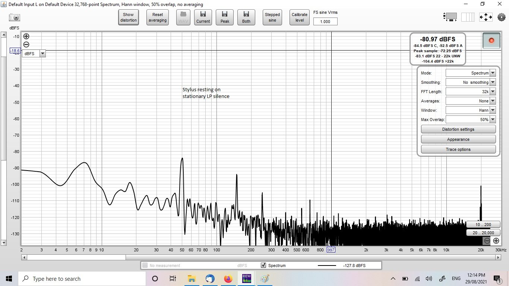
Task: Open Trace options
Action: tap(458, 149)
